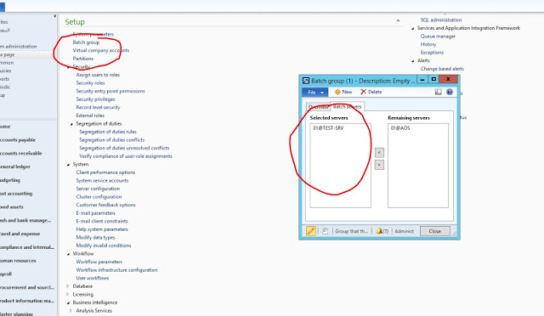Image resolution: width=544 pixels, height=316 pixels.
Task: Click the document icon in the status bar
Action: [325, 231]
